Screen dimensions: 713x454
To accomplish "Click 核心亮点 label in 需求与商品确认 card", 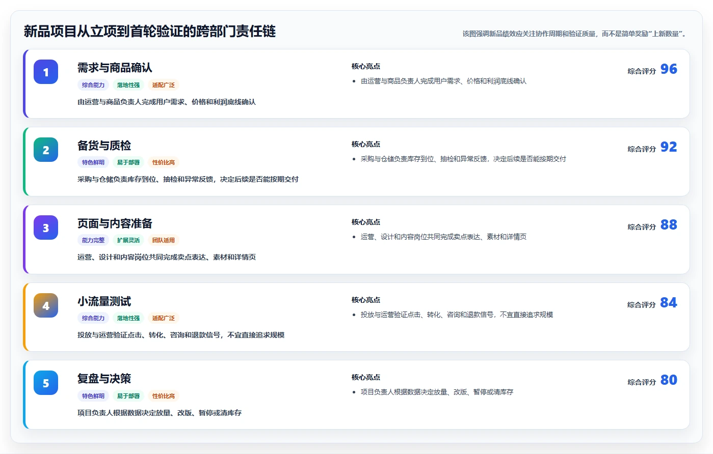I will point(366,66).
